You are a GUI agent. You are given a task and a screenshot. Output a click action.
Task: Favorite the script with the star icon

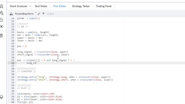click(43, 14)
